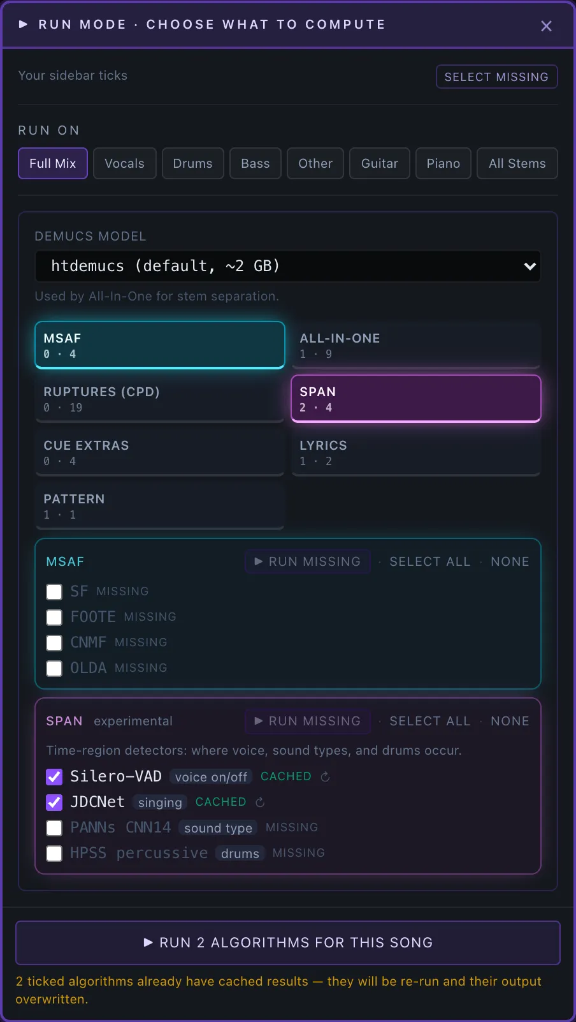Select all MSAF algorithms
The image size is (576, 1022).
point(430,561)
